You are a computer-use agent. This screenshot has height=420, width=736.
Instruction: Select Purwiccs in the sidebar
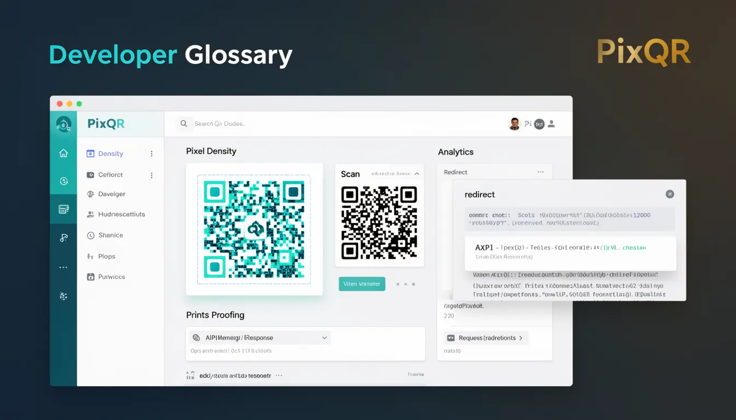click(106, 277)
